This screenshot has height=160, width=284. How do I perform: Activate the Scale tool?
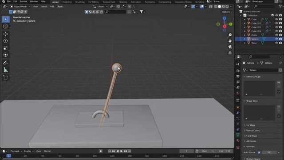click(5, 48)
